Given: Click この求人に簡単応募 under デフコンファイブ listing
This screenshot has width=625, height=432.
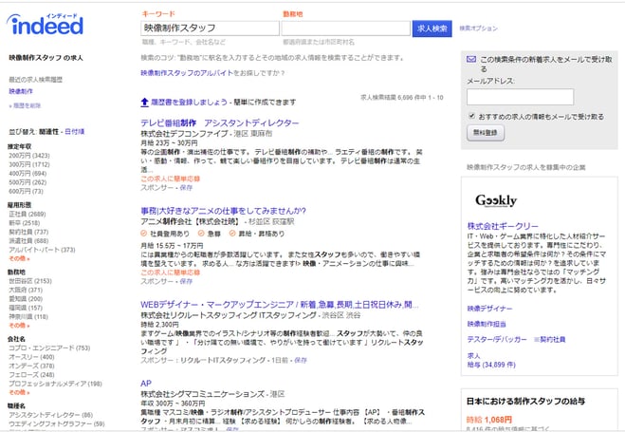Looking at the screenshot, I should tap(170, 178).
